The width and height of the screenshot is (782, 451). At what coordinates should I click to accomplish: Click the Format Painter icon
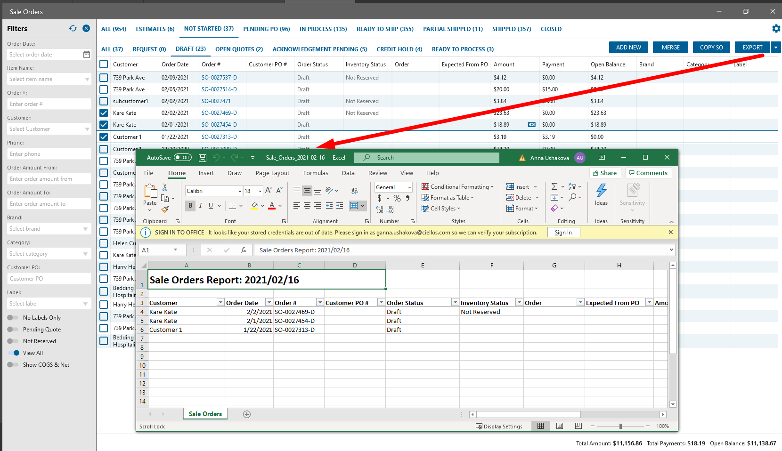pos(165,209)
